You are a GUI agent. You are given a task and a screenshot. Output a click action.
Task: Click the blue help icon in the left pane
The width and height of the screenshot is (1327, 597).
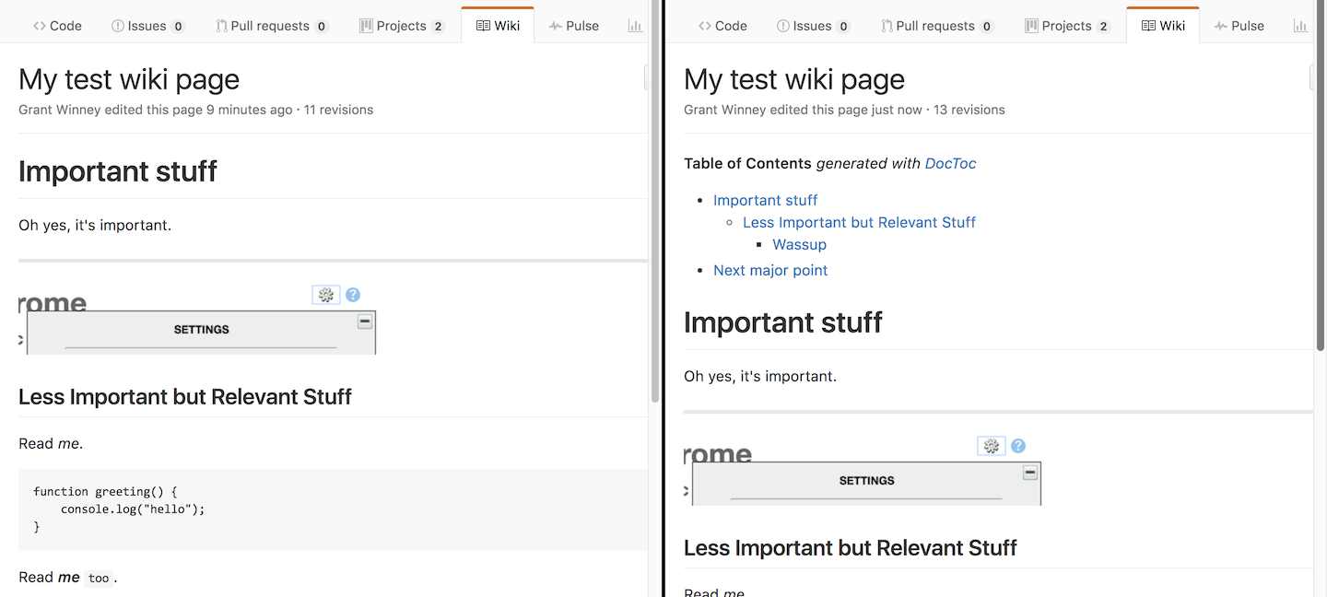[x=353, y=295]
